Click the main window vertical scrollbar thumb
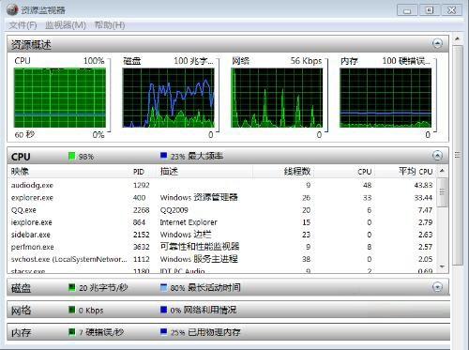This screenshot has width=469, height=350. (x=458, y=155)
